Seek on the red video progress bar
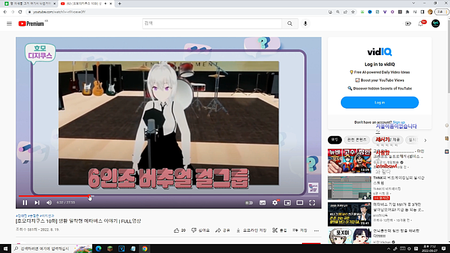Image resolution: width=450 pixels, height=253 pixels. (x=168, y=196)
